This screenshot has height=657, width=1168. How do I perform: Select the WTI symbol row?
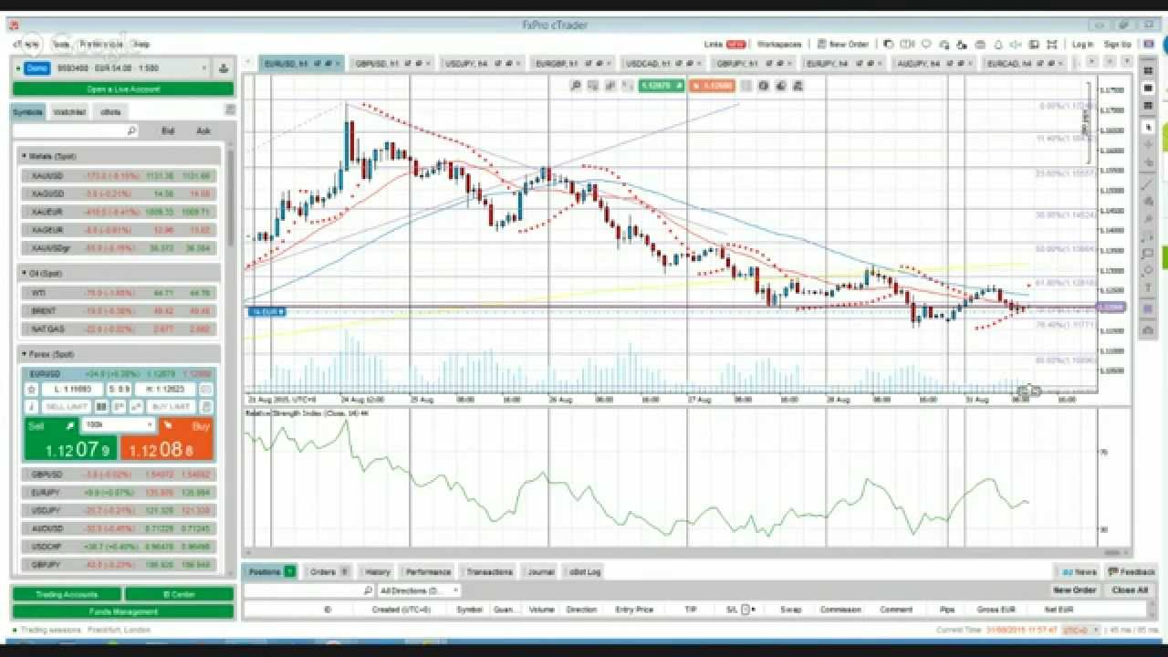click(118, 293)
